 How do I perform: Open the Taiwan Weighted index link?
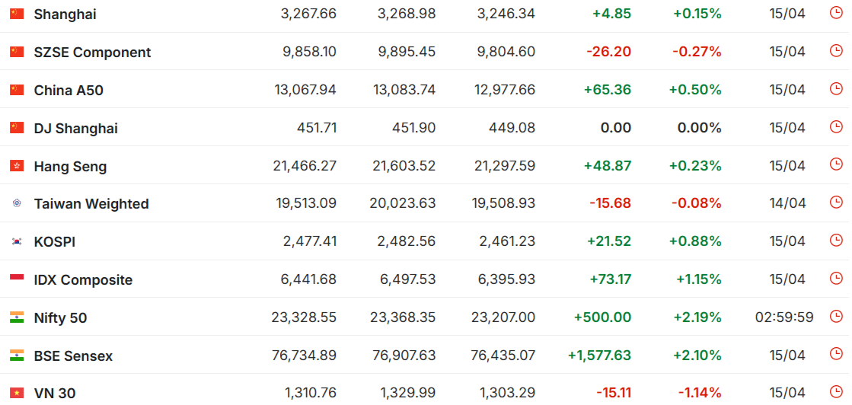coord(91,204)
